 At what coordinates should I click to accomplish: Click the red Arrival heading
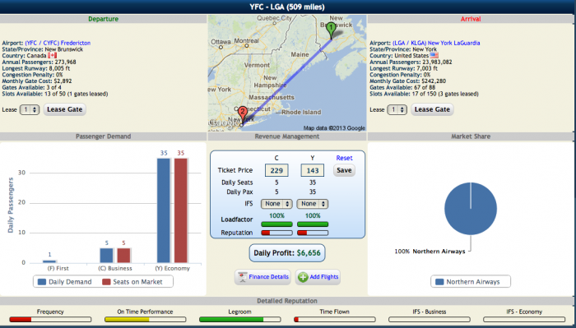click(x=471, y=19)
